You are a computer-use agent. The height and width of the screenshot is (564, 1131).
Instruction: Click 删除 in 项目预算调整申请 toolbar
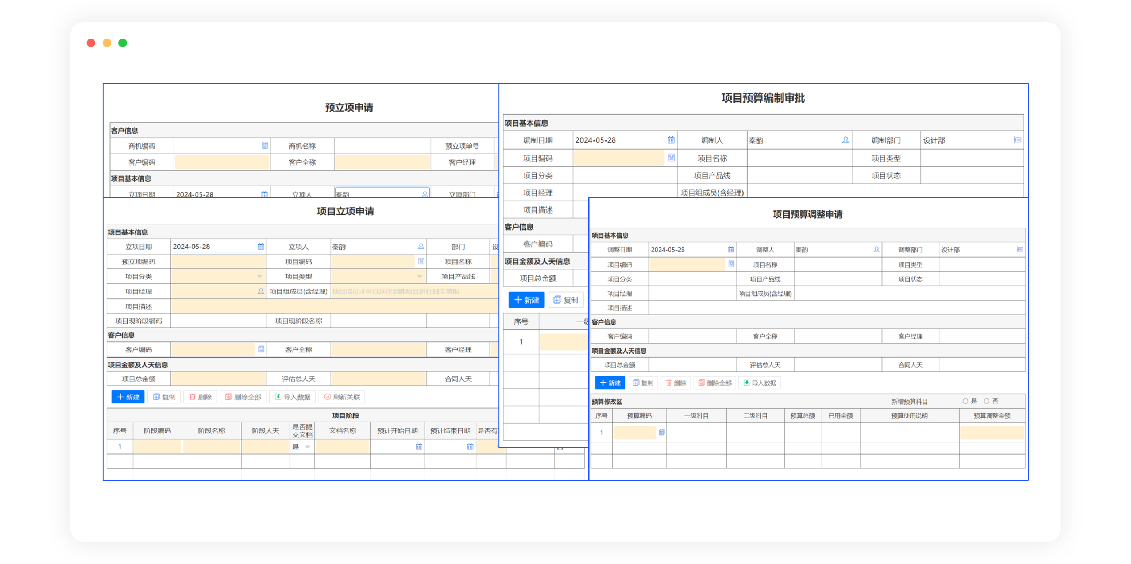pos(676,383)
